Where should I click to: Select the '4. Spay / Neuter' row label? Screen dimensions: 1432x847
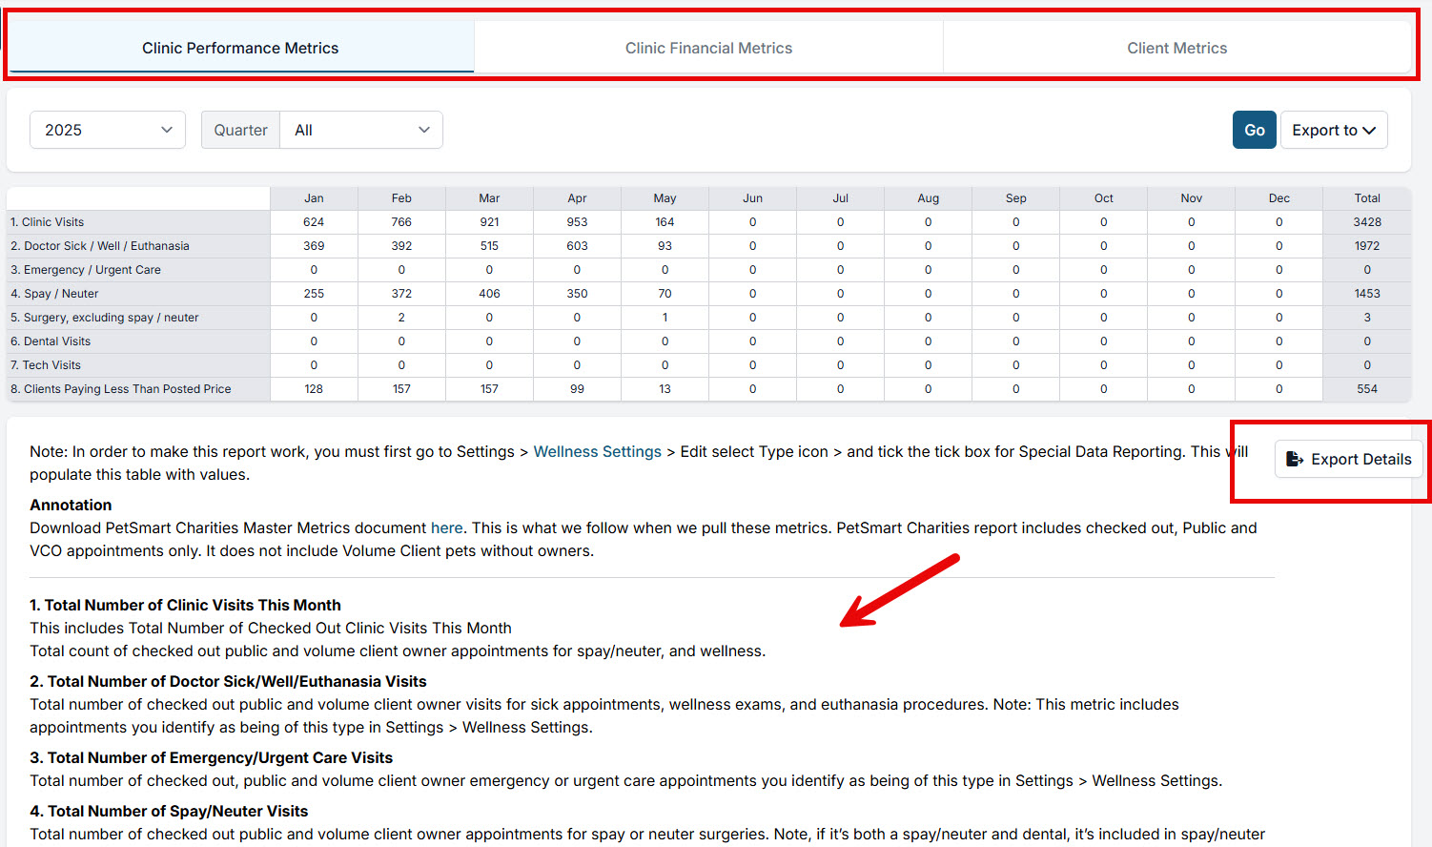click(x=54, y=294)
